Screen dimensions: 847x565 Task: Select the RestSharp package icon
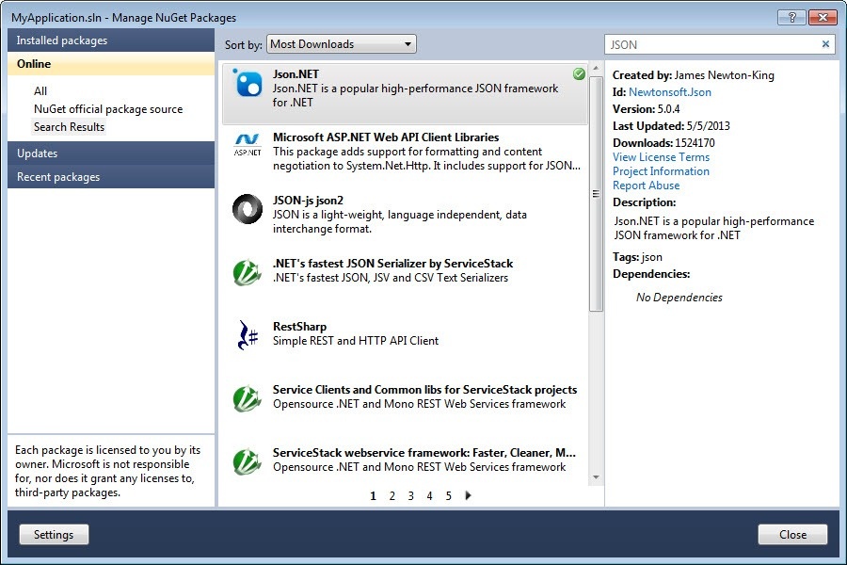pyautogui.click(x=248, y=335)
